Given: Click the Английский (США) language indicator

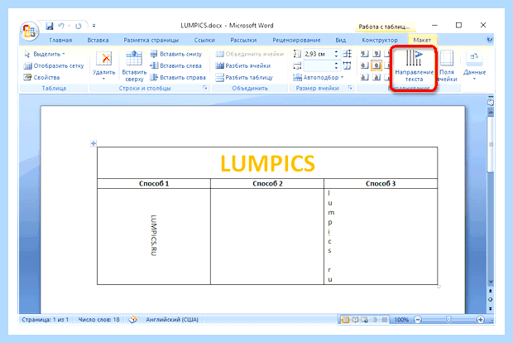Looking at the screenshot, I should tap(172, 320).
